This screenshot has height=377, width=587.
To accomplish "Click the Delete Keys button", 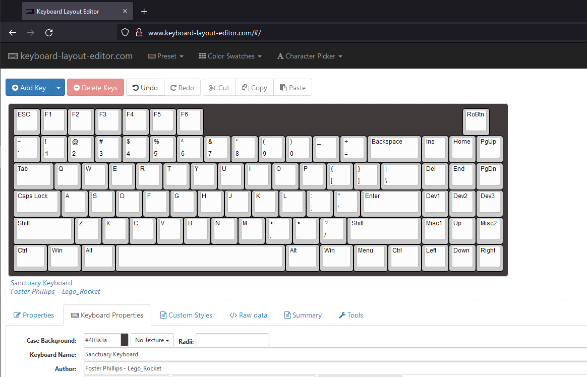I will click(x=95, y=87).
